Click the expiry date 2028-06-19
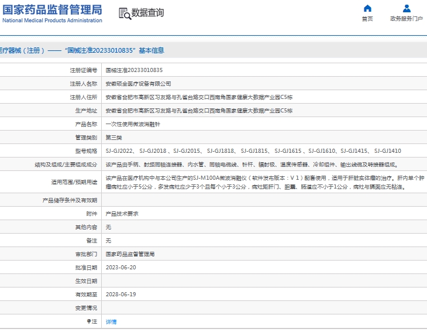Screen dimensions: 427x332 (x=120, y=295)
